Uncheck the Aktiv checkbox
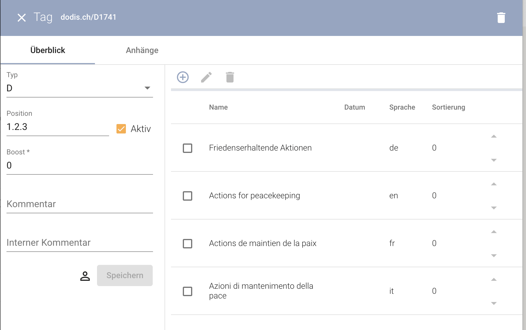The image size is (526, 330). [x=121, y=129]
